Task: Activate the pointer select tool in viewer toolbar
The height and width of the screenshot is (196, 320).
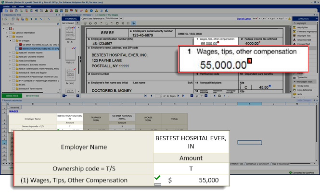Action: click(x=133, y=23)
